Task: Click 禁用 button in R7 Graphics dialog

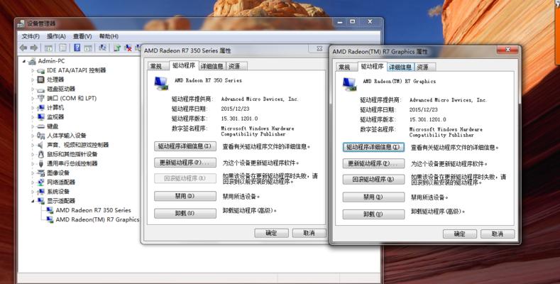Action: pyautogui.click(x=373, y=197)
